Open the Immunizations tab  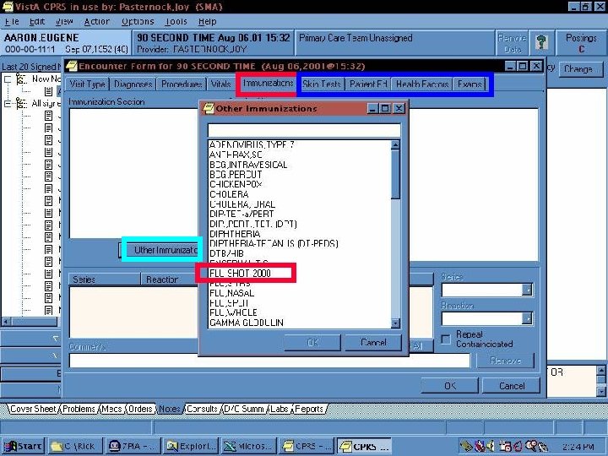pos(268,83)
